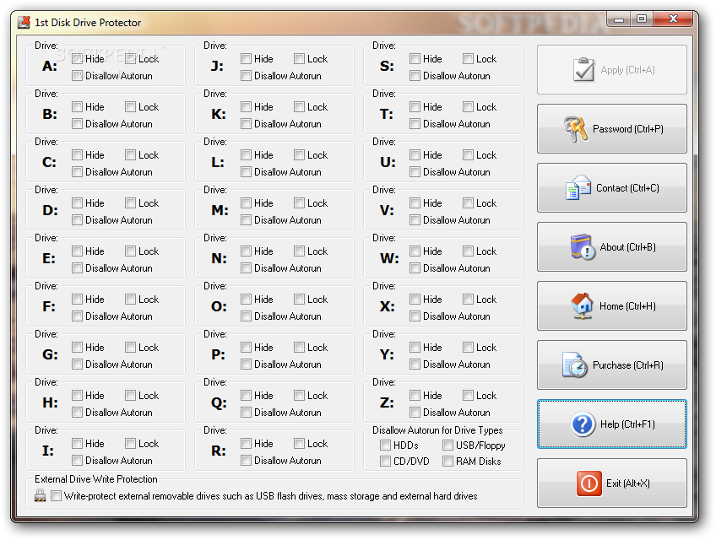
Task: Check CD/DVD drive type option
Action: pos(385,462)
